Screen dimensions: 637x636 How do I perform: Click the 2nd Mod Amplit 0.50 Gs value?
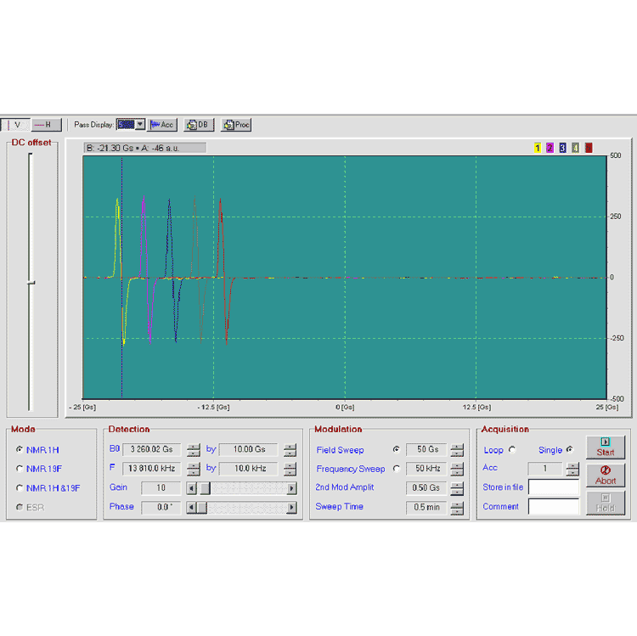tap(426, 487)
